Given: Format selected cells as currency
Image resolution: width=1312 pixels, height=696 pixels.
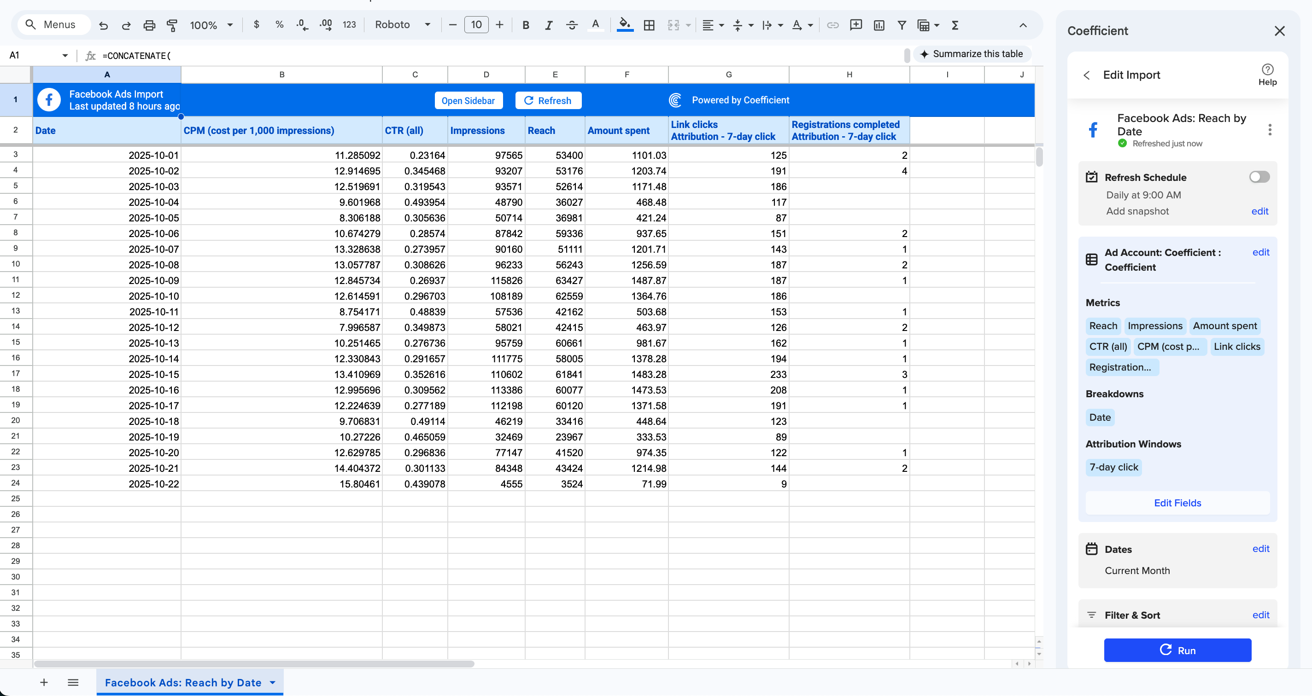Looking at the screenshot, I should 257,24.
